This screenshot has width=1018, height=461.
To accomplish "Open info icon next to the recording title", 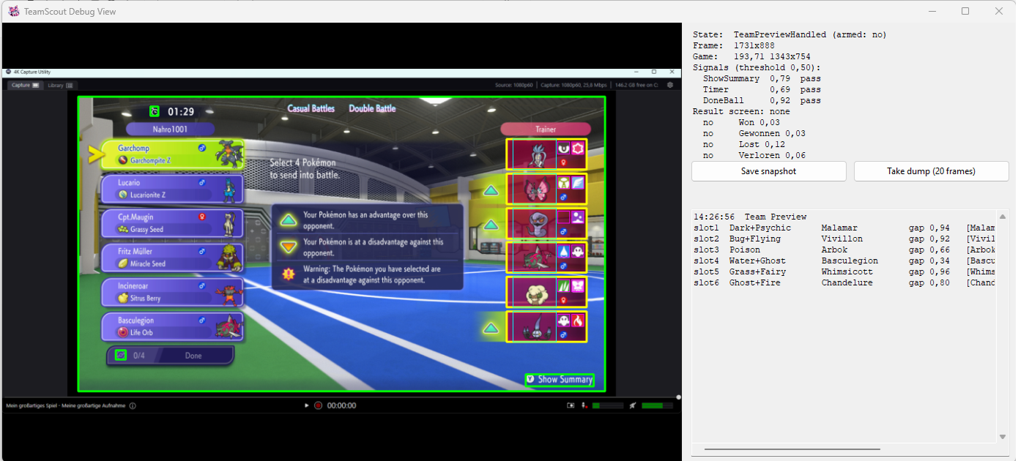I will point(133,405).
